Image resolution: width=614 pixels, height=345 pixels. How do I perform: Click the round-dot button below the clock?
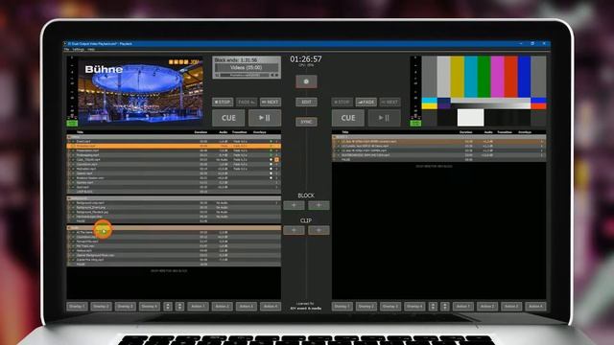[306, 81]
